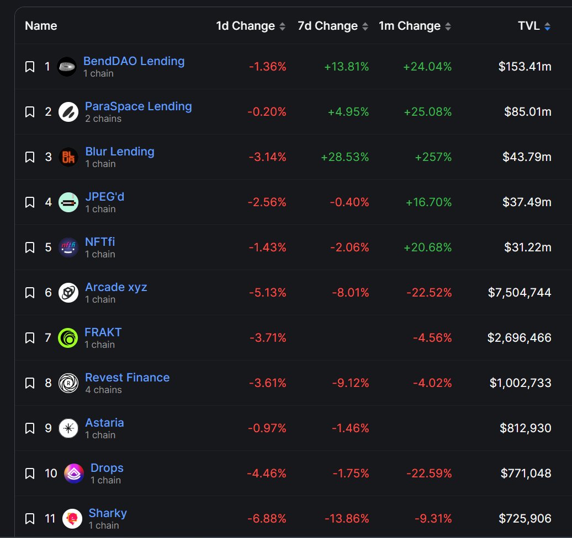
Task: Click the FRAKT green swirl logo
Action: [x=68, y=338]
